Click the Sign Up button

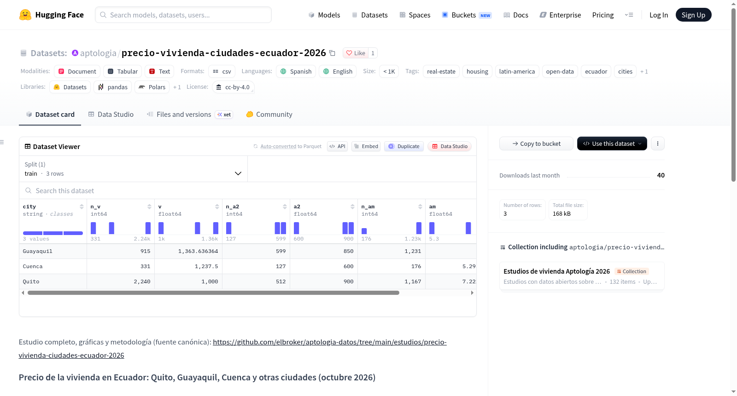tap(693, 15)
